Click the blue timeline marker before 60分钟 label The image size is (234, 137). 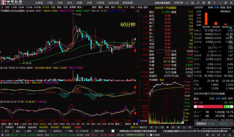[139, 121]
